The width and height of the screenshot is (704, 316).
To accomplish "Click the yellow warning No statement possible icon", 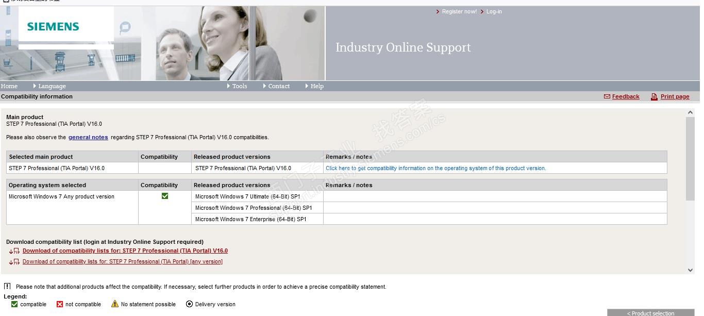I will (x=115, y=304).
